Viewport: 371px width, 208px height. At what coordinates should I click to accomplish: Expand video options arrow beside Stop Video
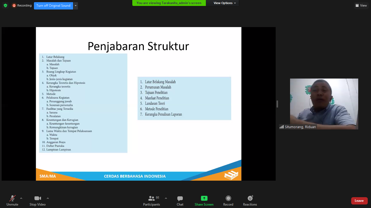point(48,198)
